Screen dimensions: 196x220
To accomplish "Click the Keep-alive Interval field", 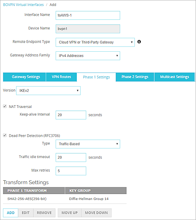I will tap(71, 115).
